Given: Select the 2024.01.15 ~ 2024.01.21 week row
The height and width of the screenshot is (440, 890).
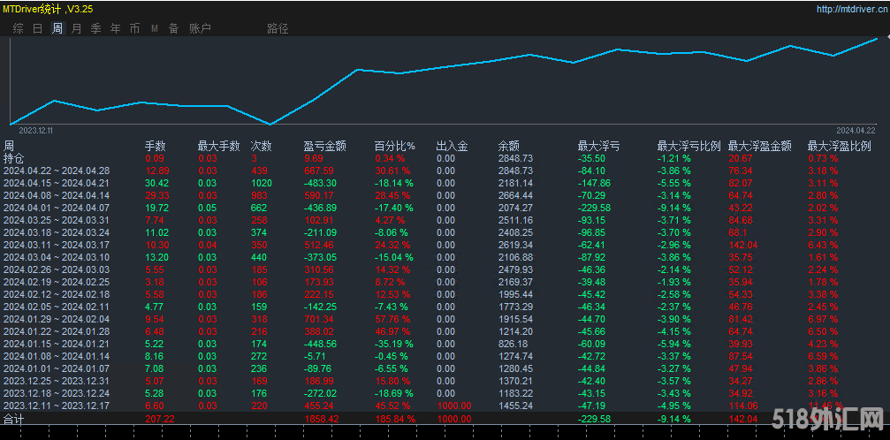Looking at the screenshot, I should coord(57,343).
